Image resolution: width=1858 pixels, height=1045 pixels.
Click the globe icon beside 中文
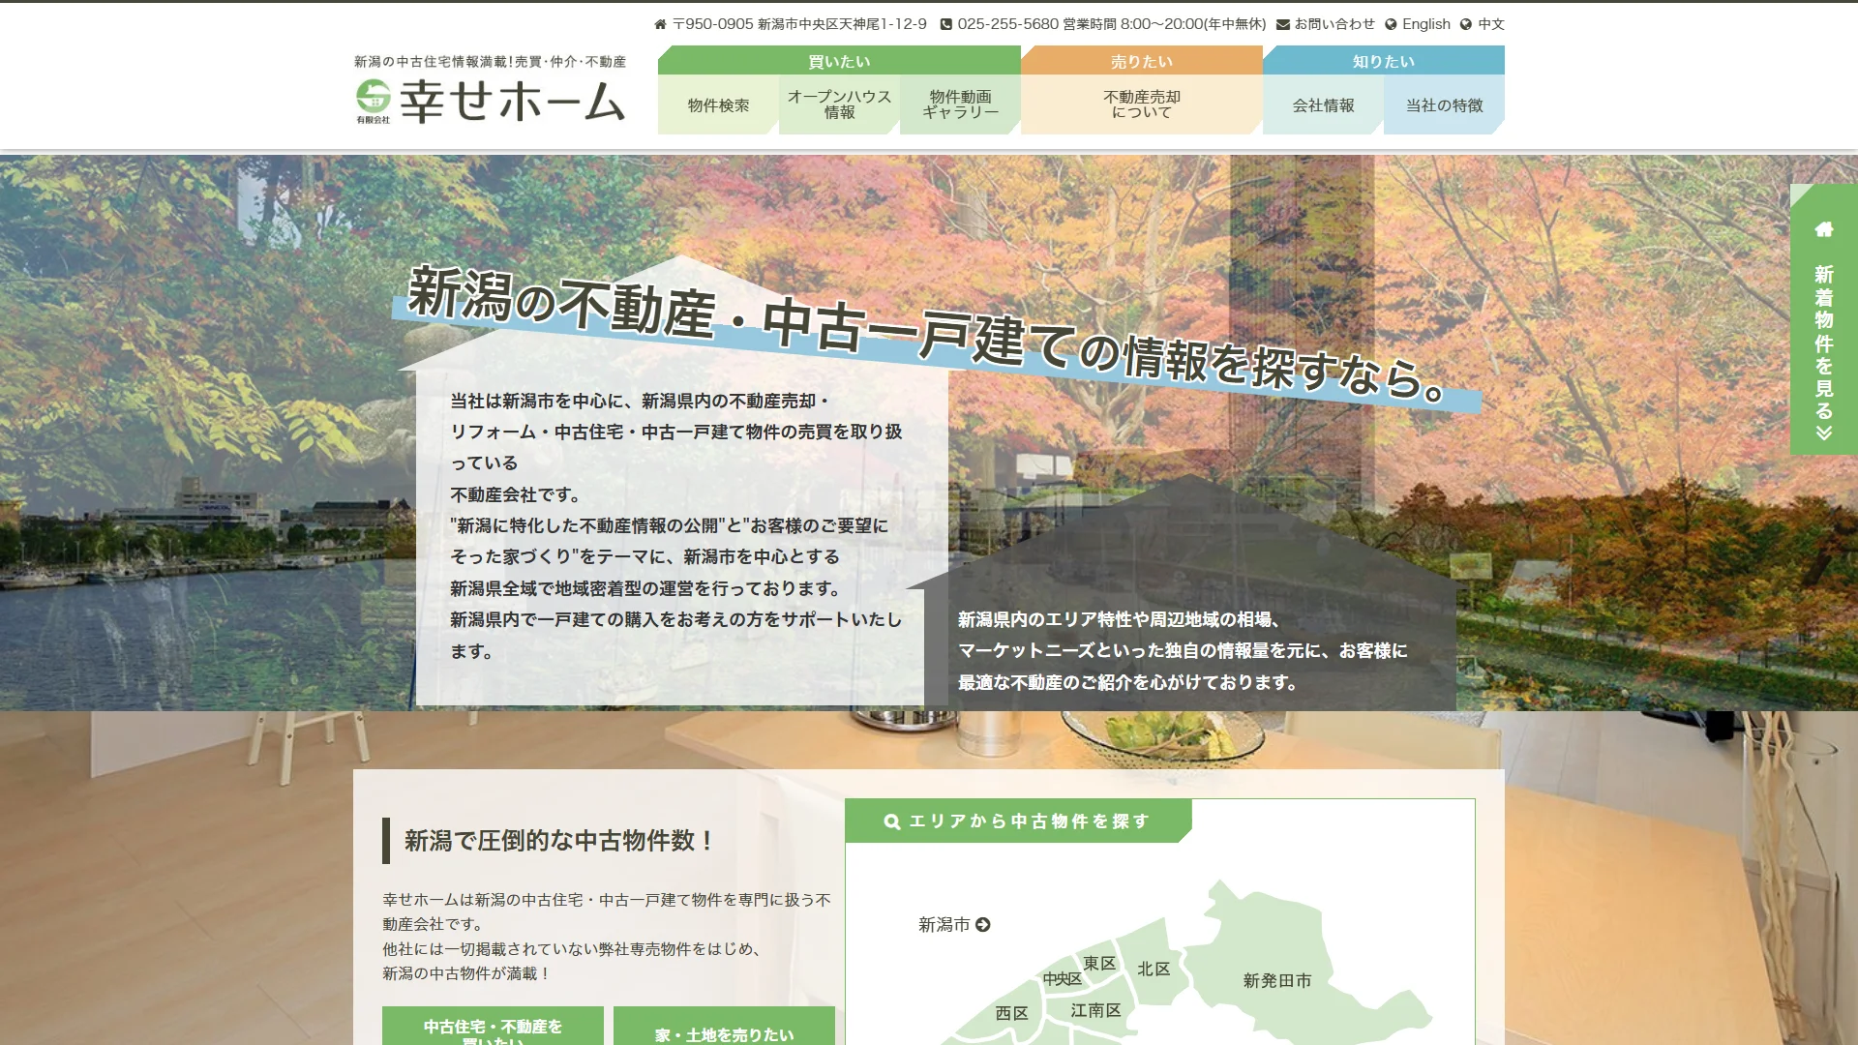tap(1466, 24)
